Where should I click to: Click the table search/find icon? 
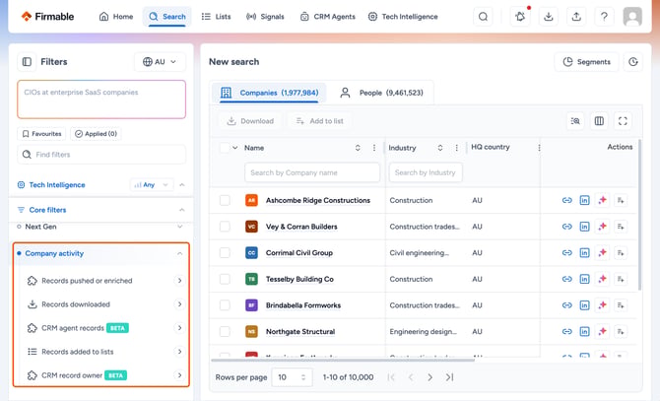coord(575,121)
